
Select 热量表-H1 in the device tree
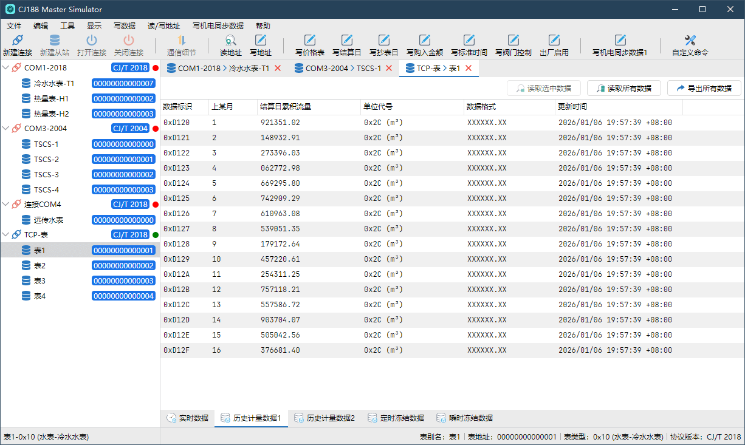click(x=51, y=98)
